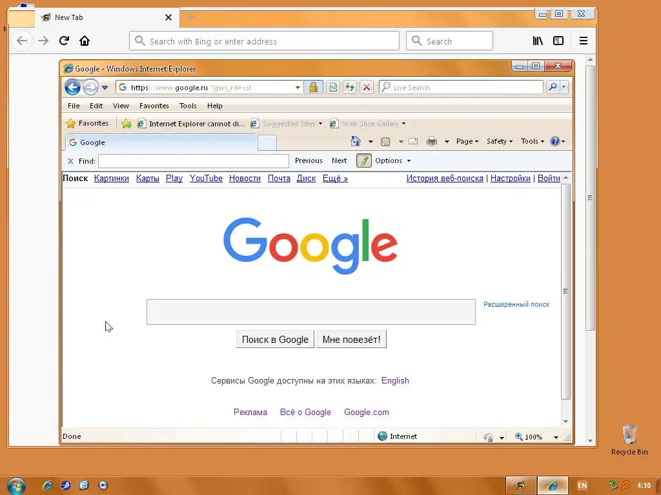This screenshot has height=495, width=661.
Task: Open the YouTube link on Google page
Action: (206, 179)
